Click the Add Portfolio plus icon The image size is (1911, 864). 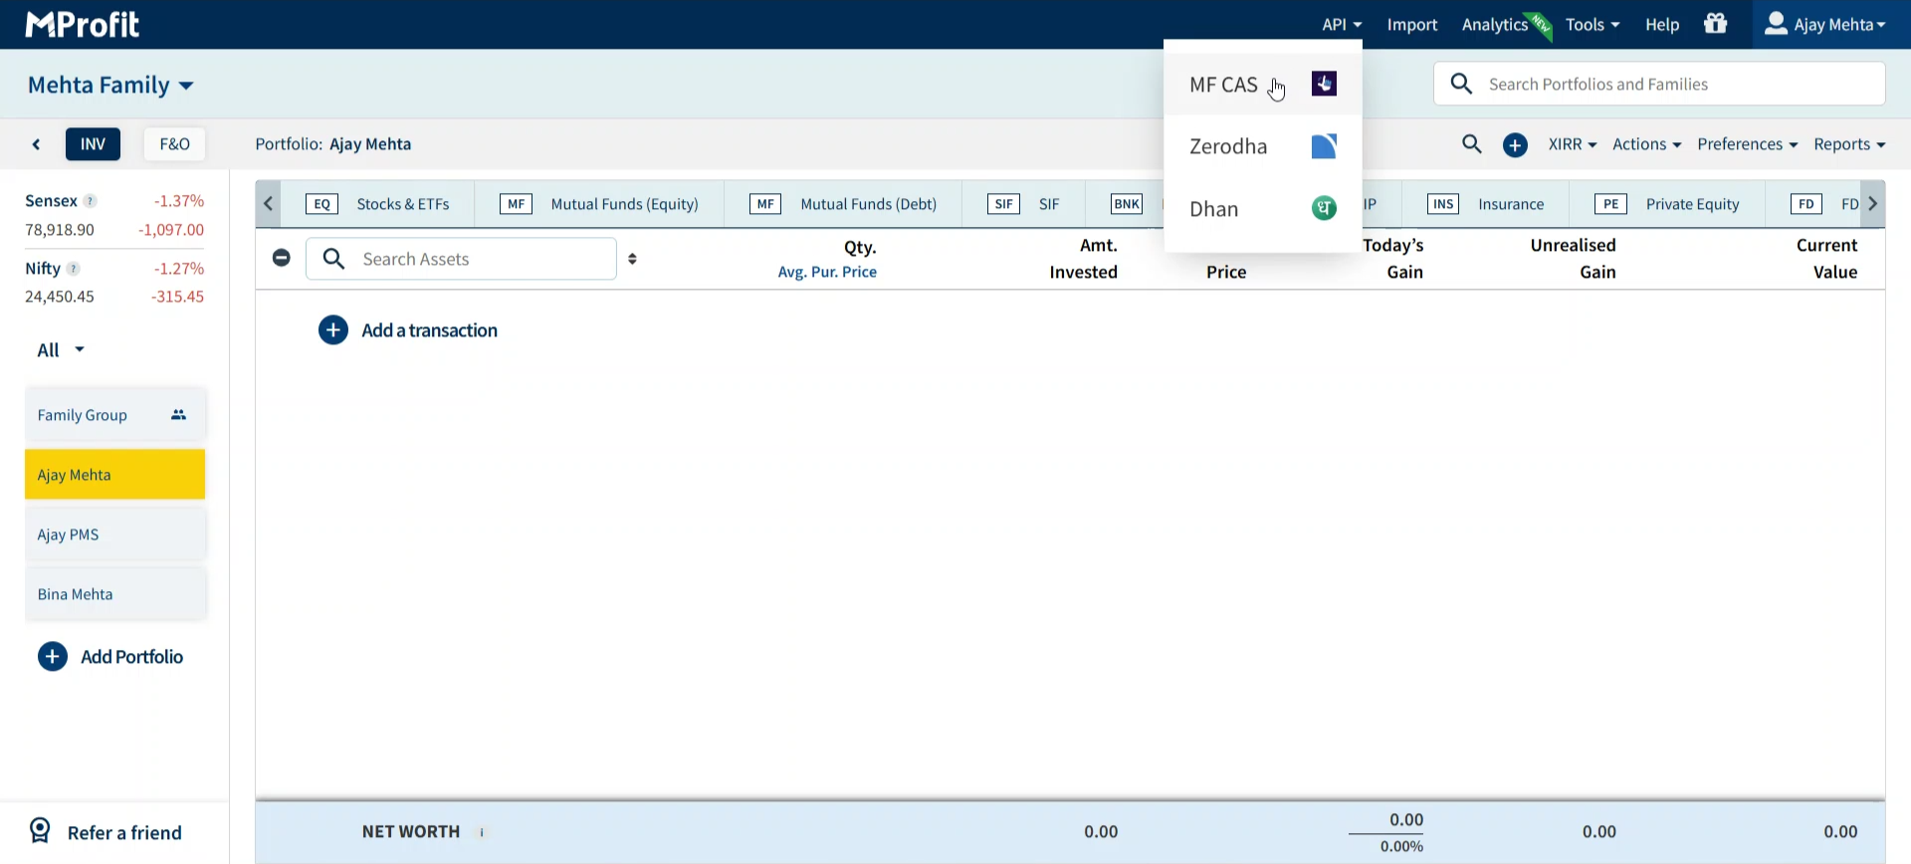53,657
